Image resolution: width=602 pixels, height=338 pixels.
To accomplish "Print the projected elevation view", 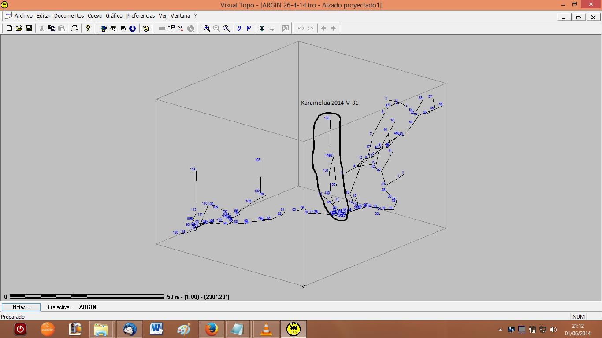I will [74, 28].
